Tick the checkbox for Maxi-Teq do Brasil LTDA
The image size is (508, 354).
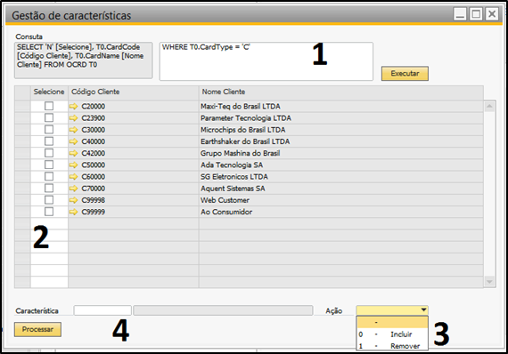point(49,106)
